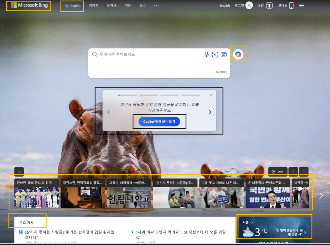Select the second suggestion progress segment
Screen dimensions: 330x245
pos(149,95)
